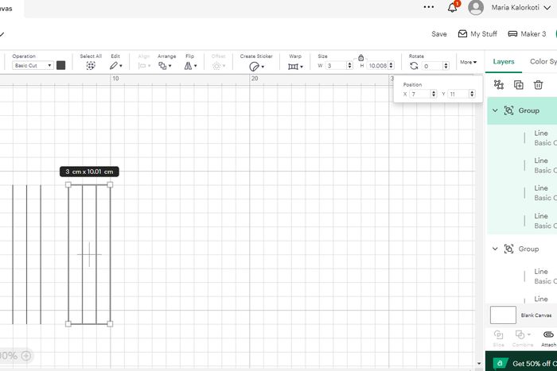Click the Delete layer trash icon
557x371 pixels.
click(x=538, y=85)
